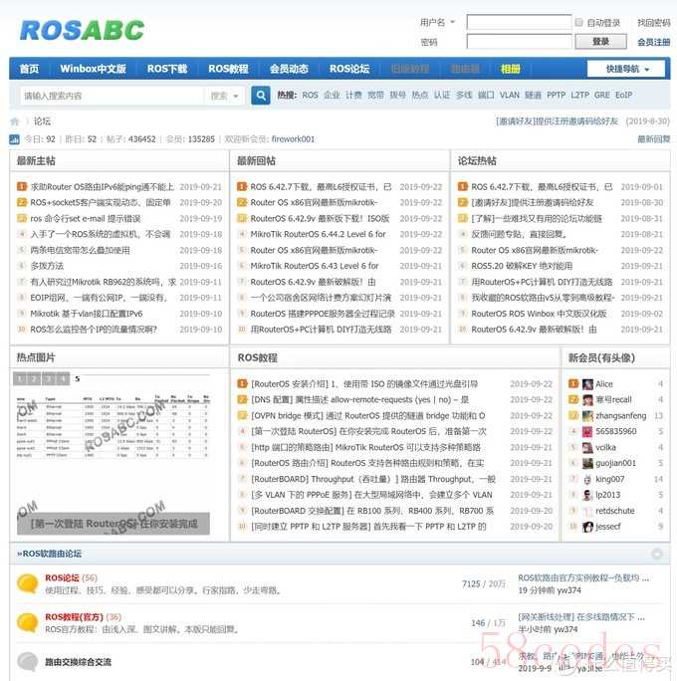Click the 登录 button
Viewport: 677px width, 681px height.
(x=600, y=42)
